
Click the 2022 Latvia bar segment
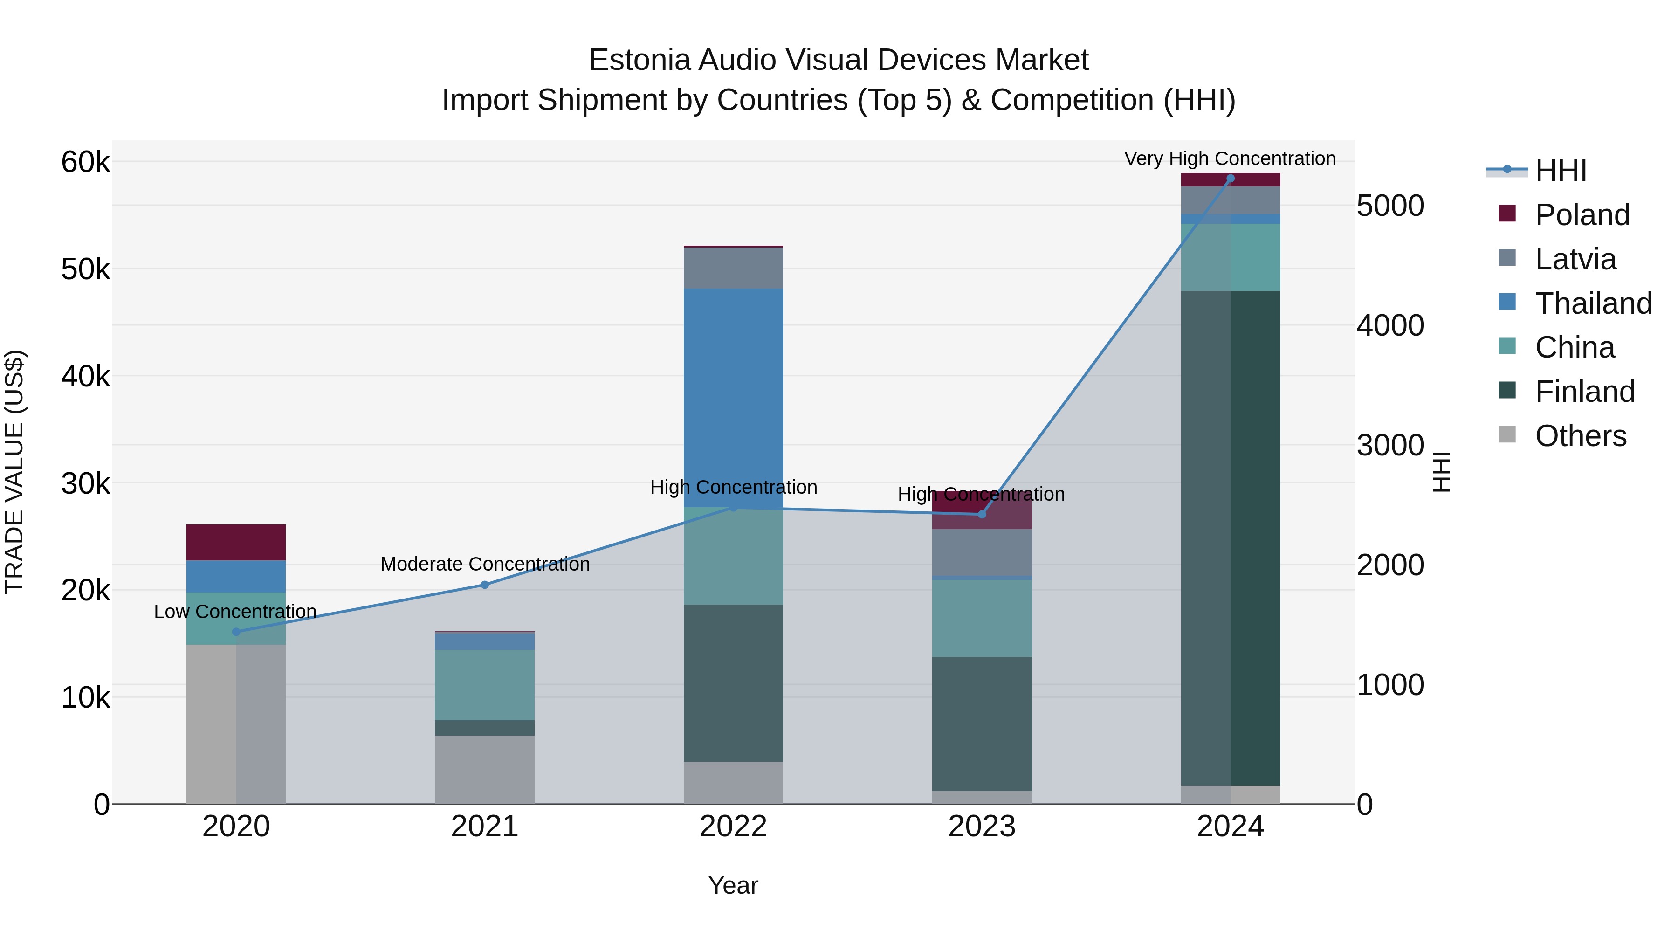click(734, 268)
